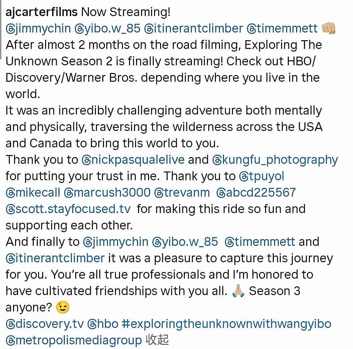Click @timemmett beside the fist emoji
Image resolution: width=353 pixels, height=349 pixels.
click(x=282, y=28)
